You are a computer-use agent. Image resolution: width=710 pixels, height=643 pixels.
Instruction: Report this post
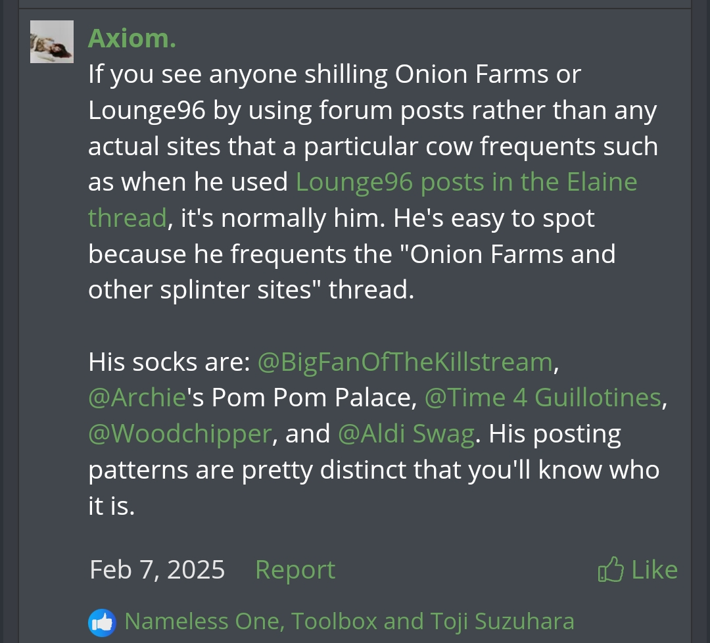click(x=295, y=569)
